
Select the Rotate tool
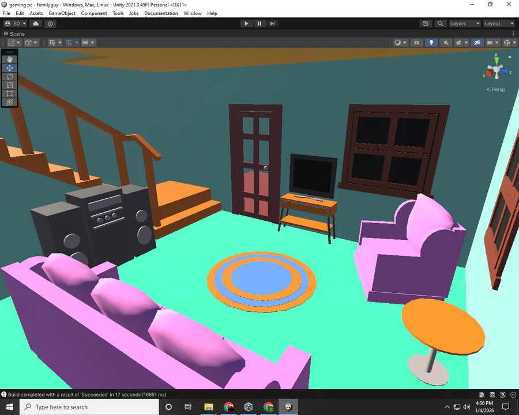pyautogui.click(x=10, y=77)
